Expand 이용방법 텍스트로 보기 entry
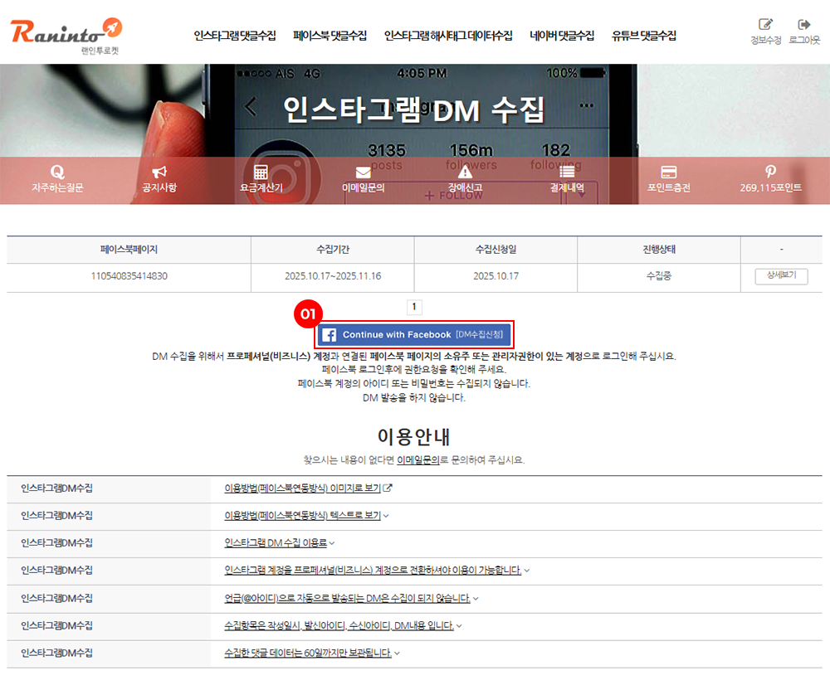 point(306,516)
